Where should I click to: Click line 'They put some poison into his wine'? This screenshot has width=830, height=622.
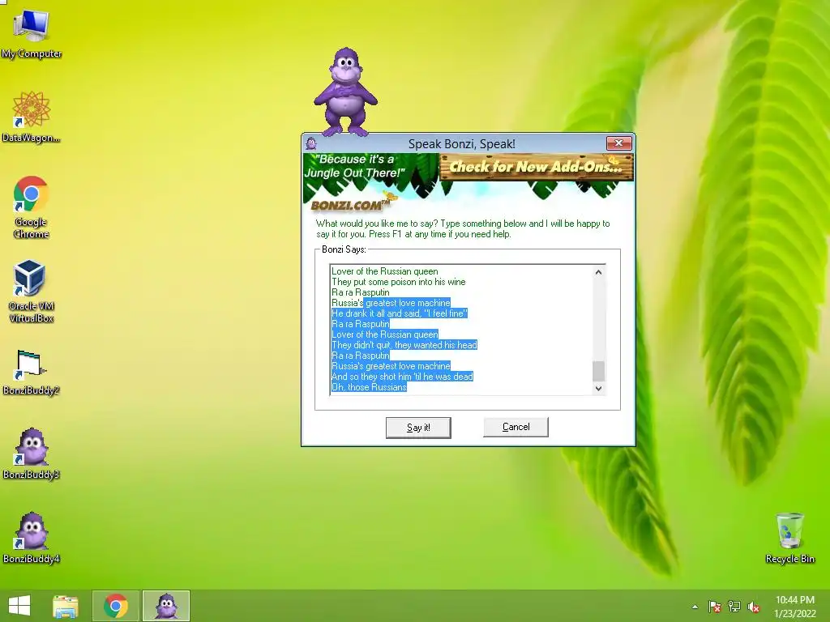(x=399, y=282)
